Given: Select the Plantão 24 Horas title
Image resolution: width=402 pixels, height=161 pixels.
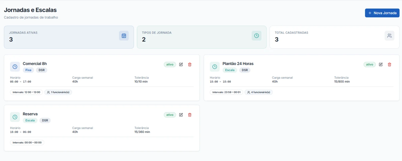Looking at the screenshot, I should 238,64.
